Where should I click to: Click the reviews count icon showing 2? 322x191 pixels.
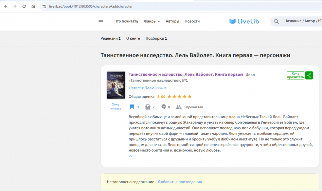tap(148, 107)
